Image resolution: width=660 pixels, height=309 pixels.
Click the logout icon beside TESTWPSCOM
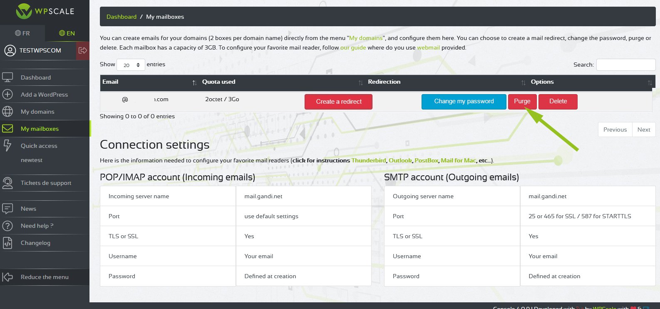tap(82, 50)
